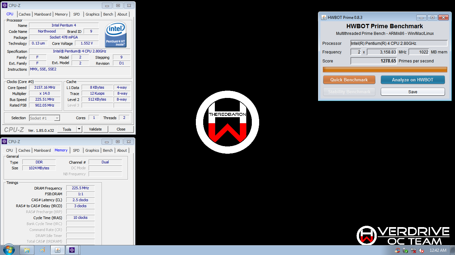Click the DDR memory type value
Viewport: 455px width, 255px height.
[39, 162]
